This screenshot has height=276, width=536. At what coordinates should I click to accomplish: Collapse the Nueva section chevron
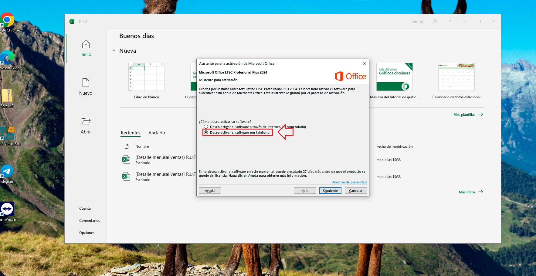(x=114, y=51)
